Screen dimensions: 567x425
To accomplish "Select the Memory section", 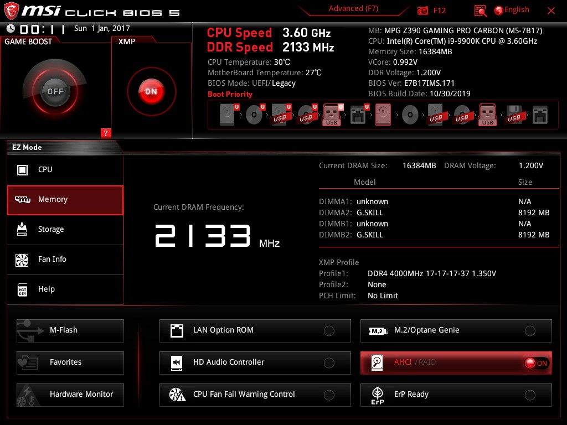I will click(x=65, y=200).
